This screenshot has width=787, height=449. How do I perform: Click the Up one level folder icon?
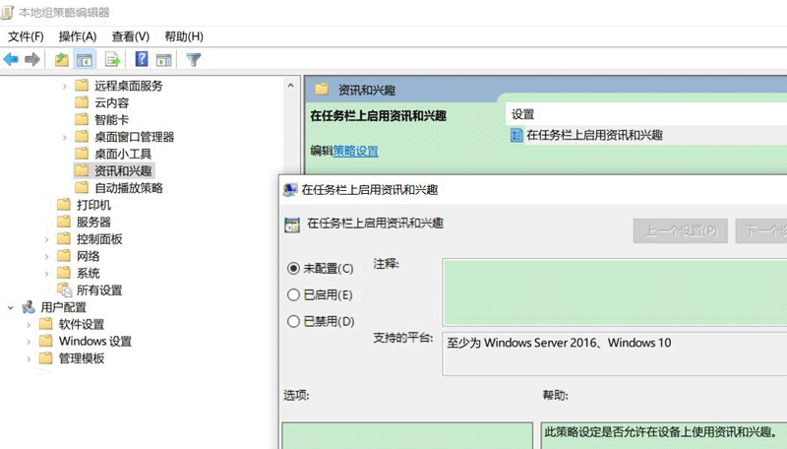[x=62, y=60]
